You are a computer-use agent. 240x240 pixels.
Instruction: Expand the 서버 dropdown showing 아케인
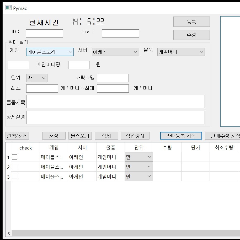[115, 52]
